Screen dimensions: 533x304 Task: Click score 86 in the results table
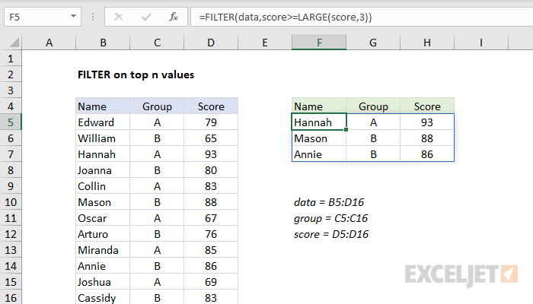click(x=427, y=154)
